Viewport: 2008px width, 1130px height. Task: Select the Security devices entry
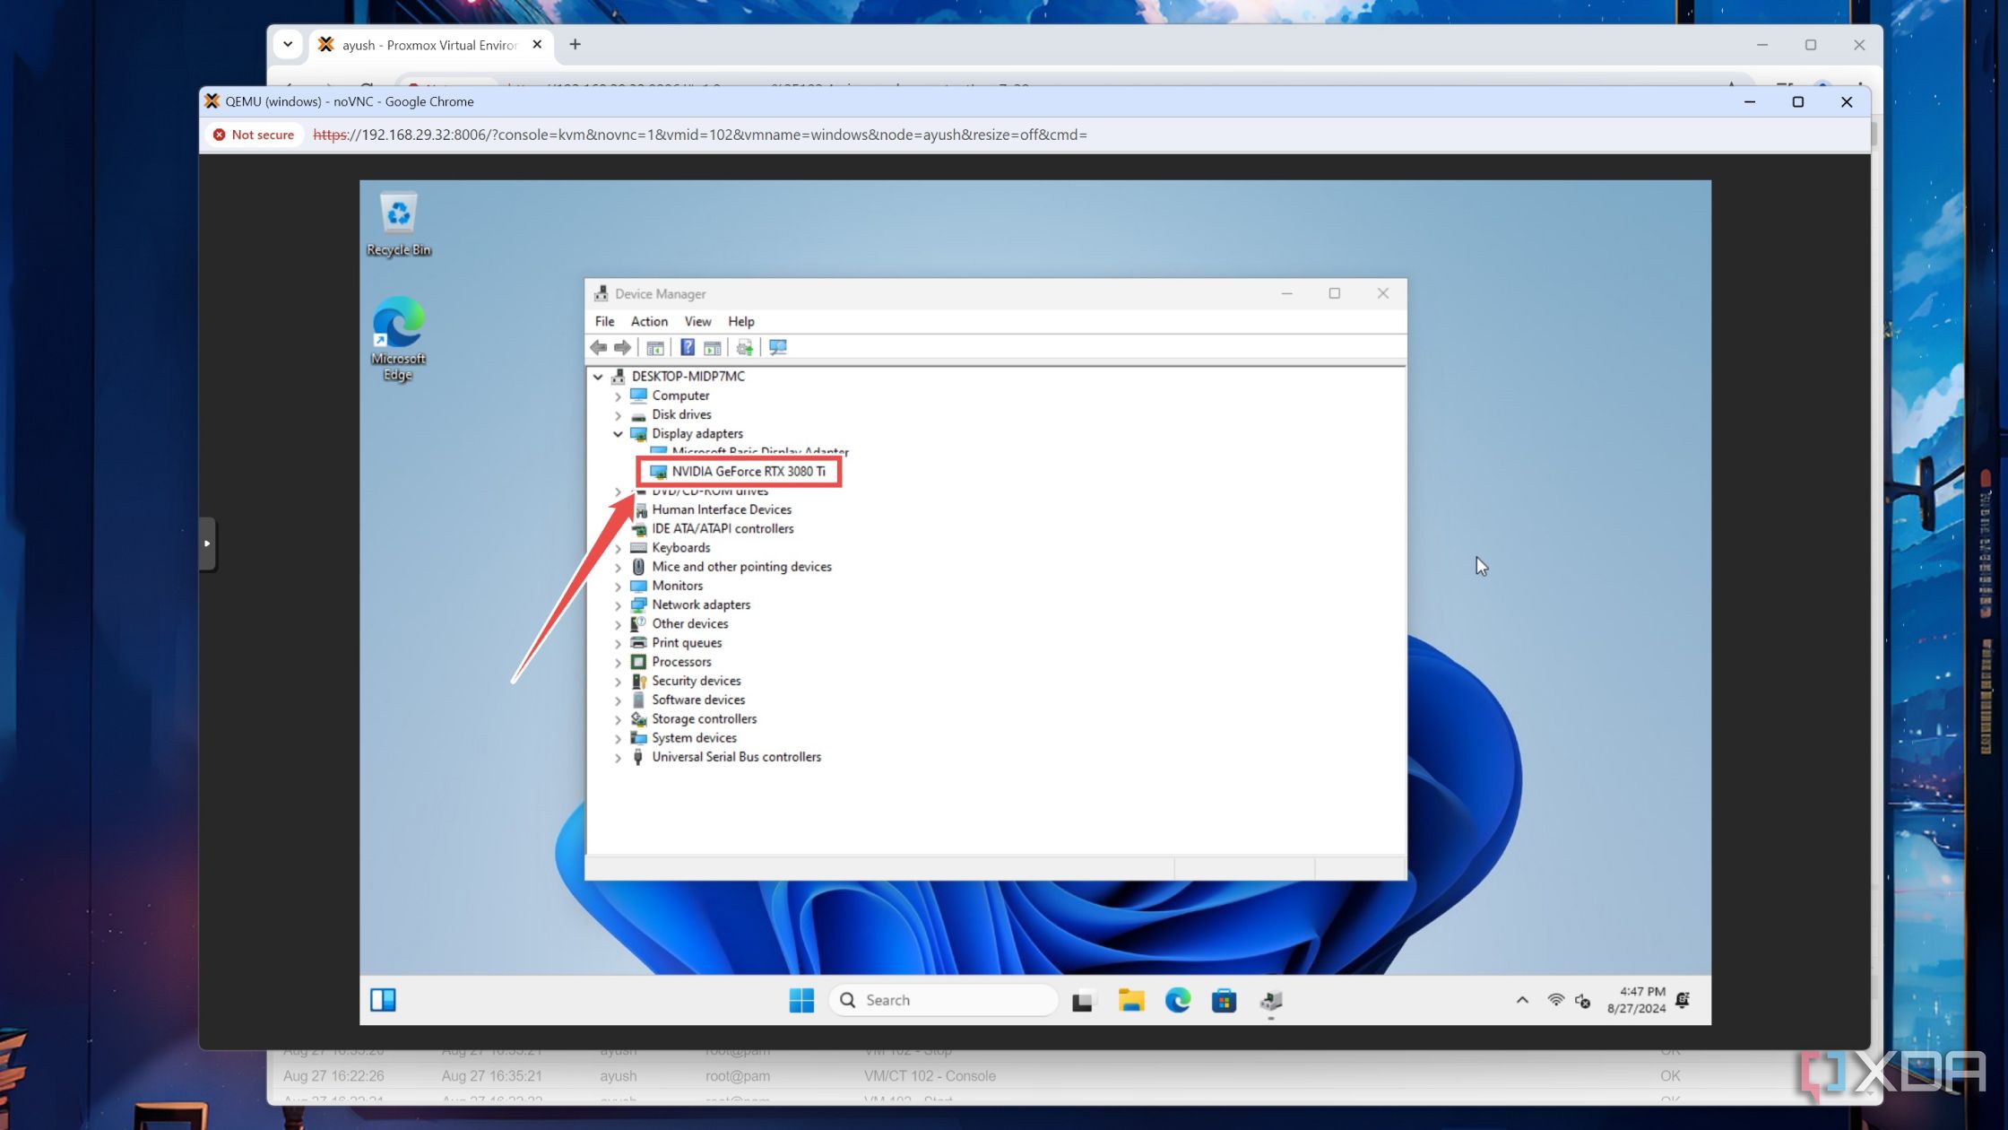pos(697,682)
